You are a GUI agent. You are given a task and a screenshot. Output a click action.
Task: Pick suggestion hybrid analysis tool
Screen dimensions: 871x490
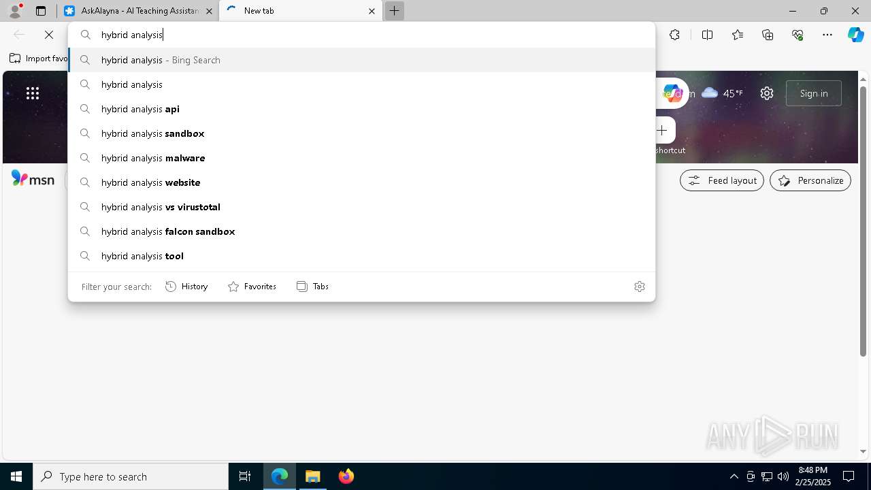[x=361, y=256]
